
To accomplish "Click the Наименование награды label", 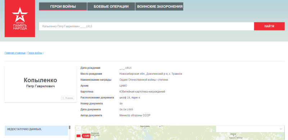I will tap(96, 80).
